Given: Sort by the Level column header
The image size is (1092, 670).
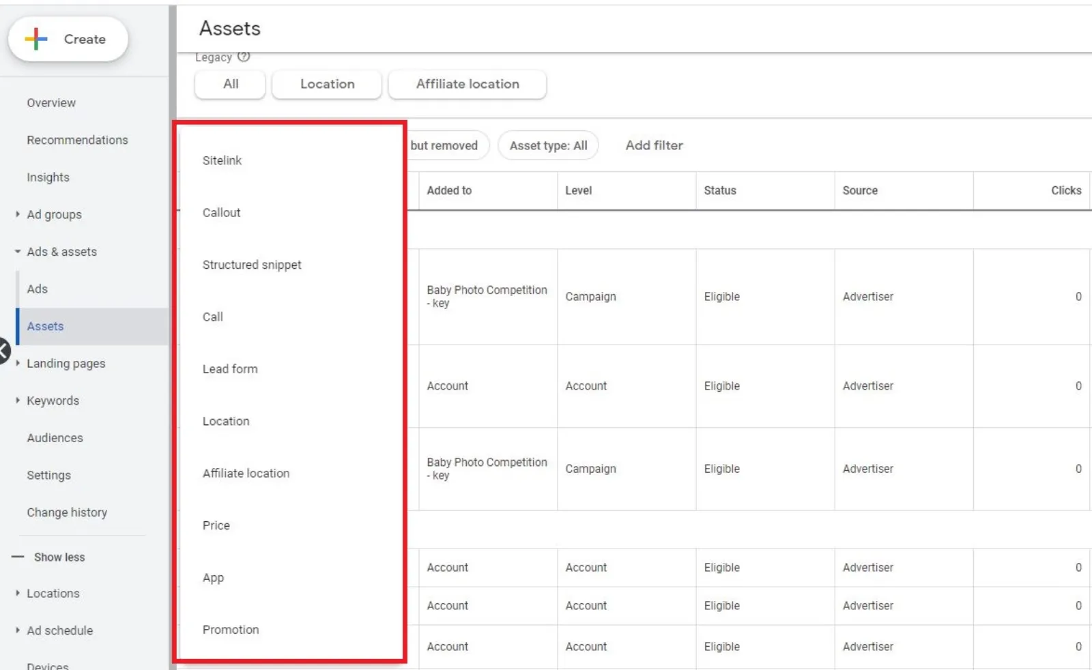Looking at the screenshot, I should (x=578, y=190).
